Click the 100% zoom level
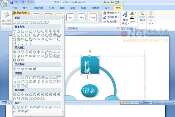This screenshot has width=175, height=117. click(x=145, y=103)
